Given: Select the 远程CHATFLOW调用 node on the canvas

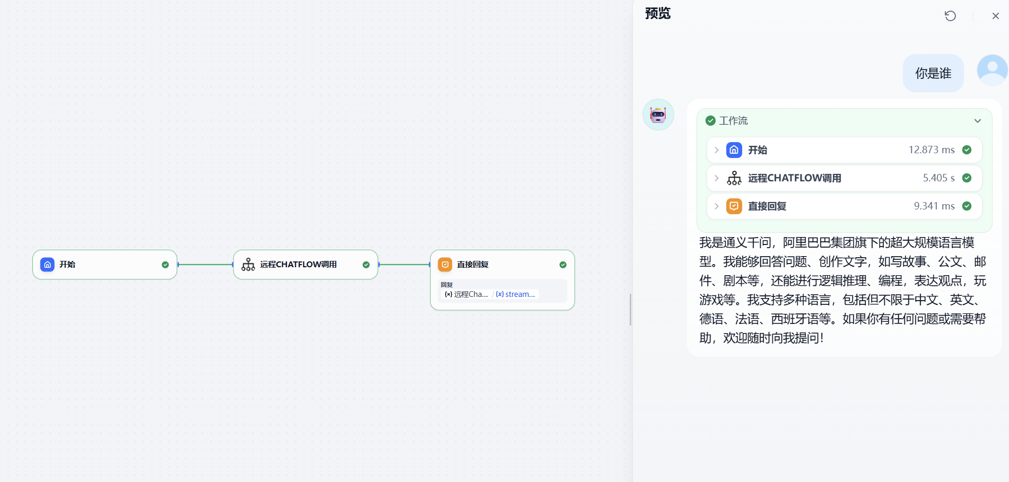Looking at the screenshot, I should coord(306,265).
